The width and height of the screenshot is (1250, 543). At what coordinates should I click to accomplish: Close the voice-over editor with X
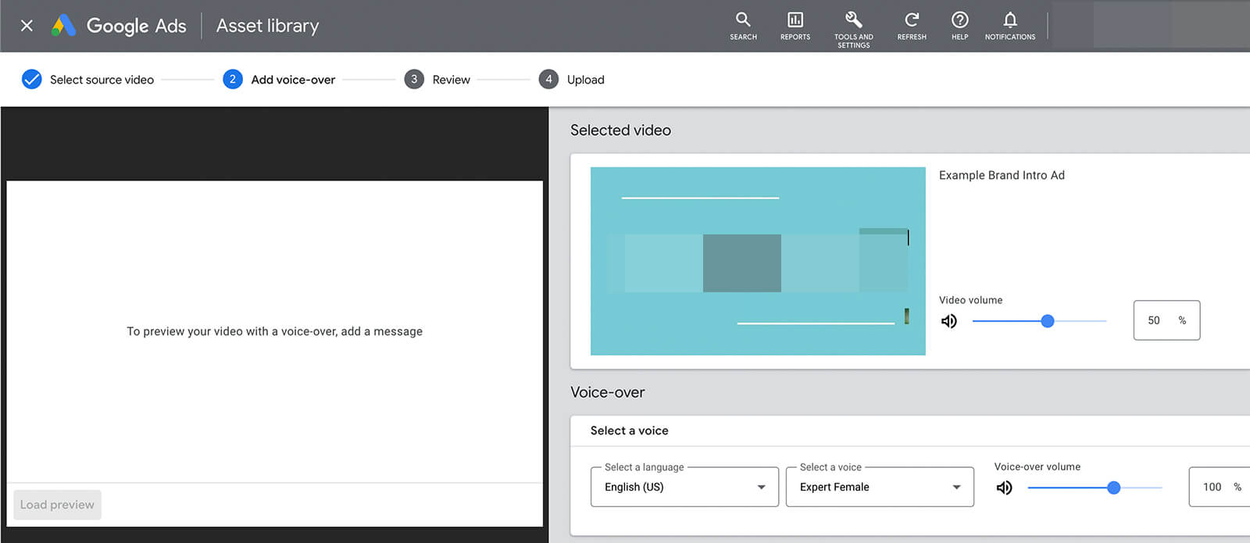coord(27,26)
